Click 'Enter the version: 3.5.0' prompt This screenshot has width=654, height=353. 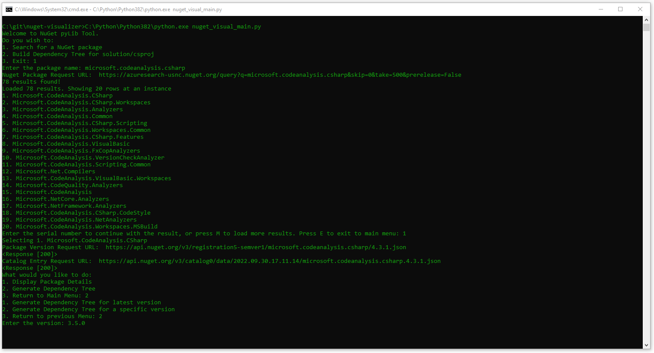44,323
